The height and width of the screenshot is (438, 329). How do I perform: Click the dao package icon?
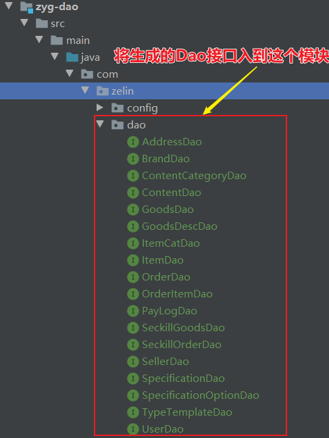click(x=118, y=124)
